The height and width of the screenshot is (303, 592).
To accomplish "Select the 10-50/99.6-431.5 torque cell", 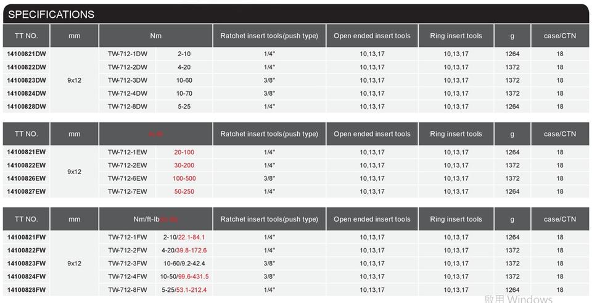I will 184,277.
